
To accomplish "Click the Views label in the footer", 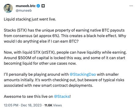I will click(x=57, y=105).
